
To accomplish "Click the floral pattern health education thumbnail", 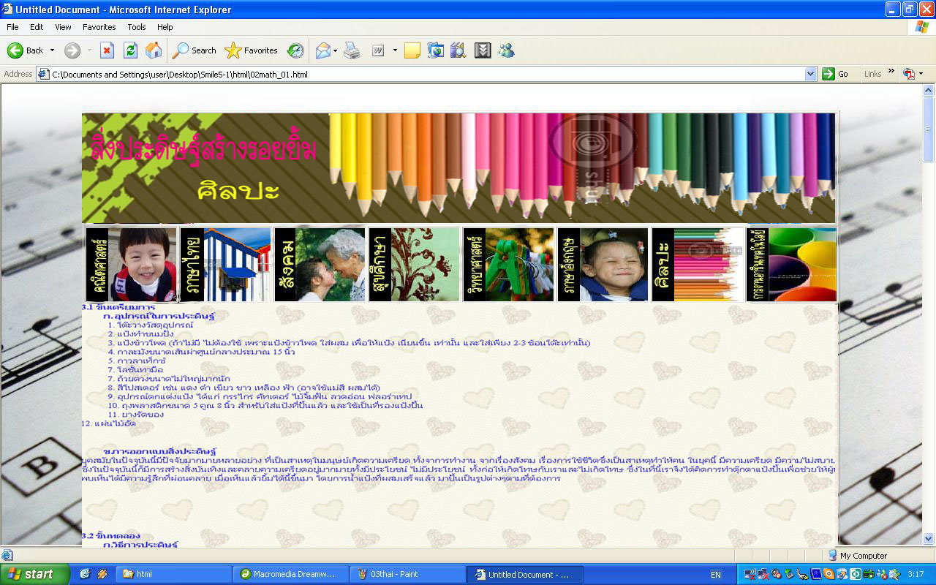I will [415, 264].
